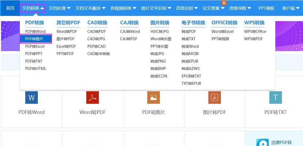Open CAD转PDF under CAD转换
This screenshot has height=146, width=303.
point(97,31)
